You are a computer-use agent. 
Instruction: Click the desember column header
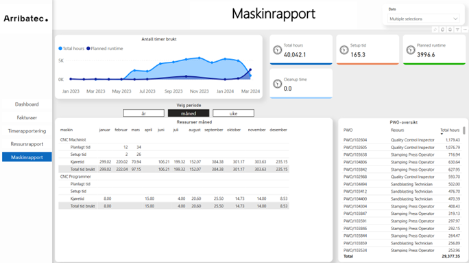[x=278, y=130]
